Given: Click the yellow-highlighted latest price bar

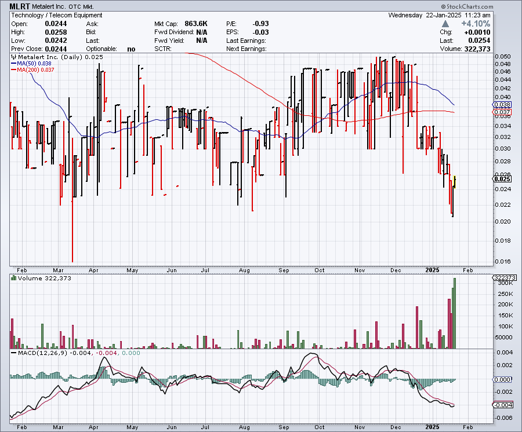Looking at the screenshot, I should 455,182.
